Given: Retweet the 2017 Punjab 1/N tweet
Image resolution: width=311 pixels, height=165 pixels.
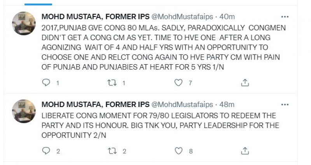Looking at the screenshot, I should [112, 82].
